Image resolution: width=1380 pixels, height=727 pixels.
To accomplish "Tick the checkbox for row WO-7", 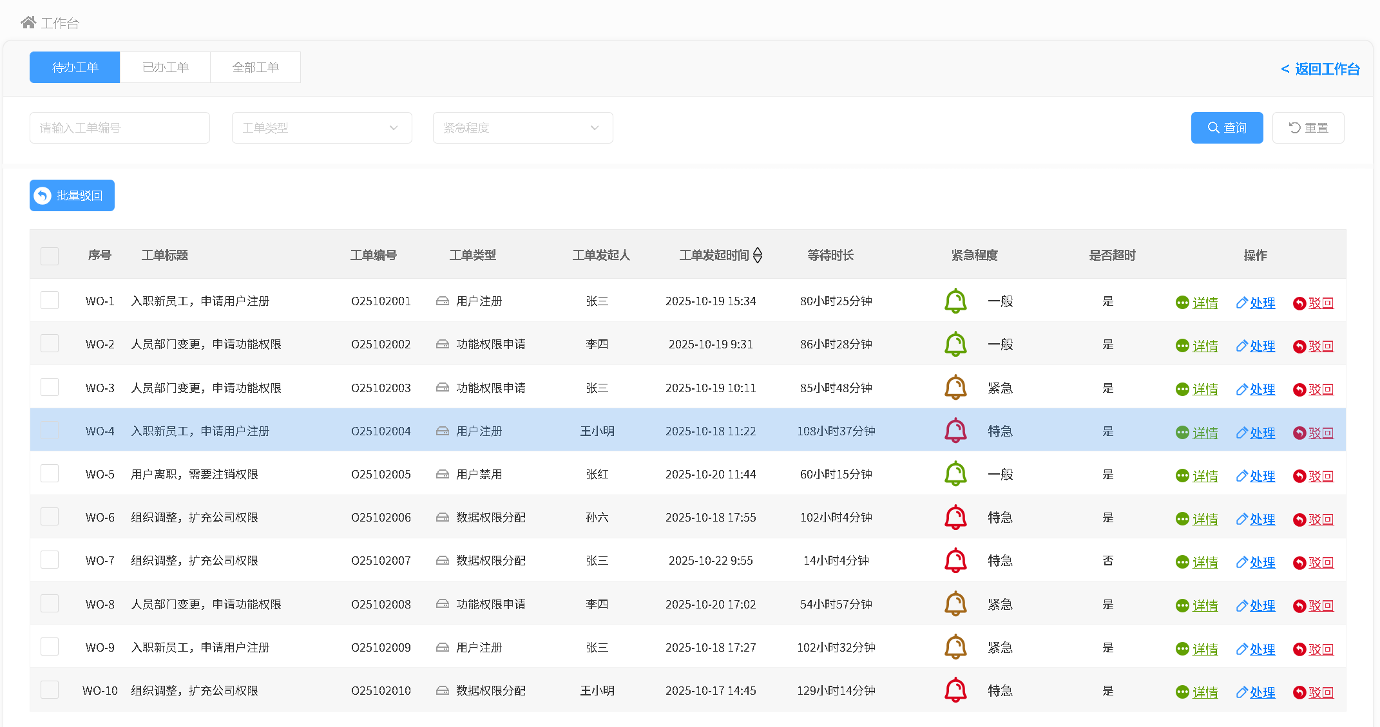I will click(x=50, y=560).
